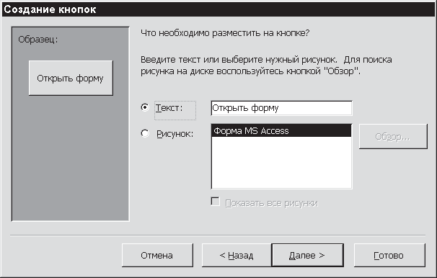Finish the wizard via "Готово"
The image size is (437, 278).
pyautogui.click(x=389, y=255)
